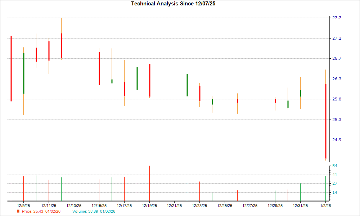Click the 12/31/25 date label
This screenshot has width=360, height=216.
click(x=300, y=206)
